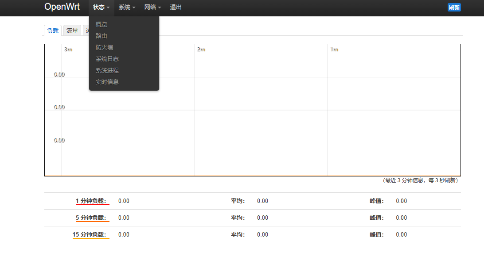This screenshot has width=484, height=264.
Task: Switch to the 负载 tab
Action: coord(53,31)
